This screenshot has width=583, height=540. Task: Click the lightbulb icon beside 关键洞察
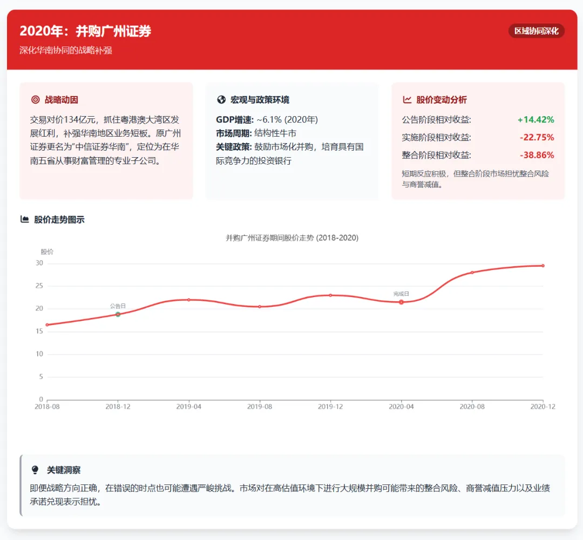(35, 470)
